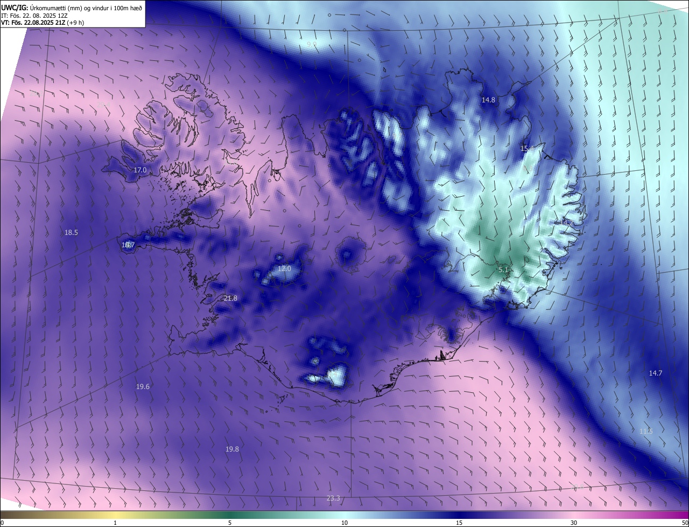Click the 19.6 value southwest of Iceland
The image size is (689, 527).
(143, 386)
